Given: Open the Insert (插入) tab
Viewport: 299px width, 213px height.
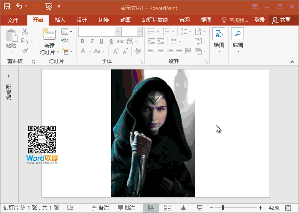Looking at the screenshot, I should pos(60,20).
